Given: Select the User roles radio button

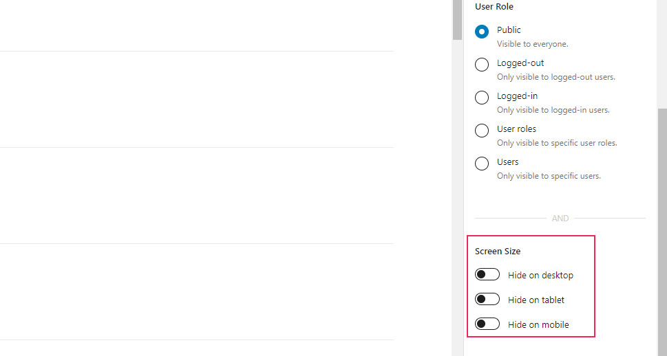Looking at the screenshot, I should coord(482,131).
